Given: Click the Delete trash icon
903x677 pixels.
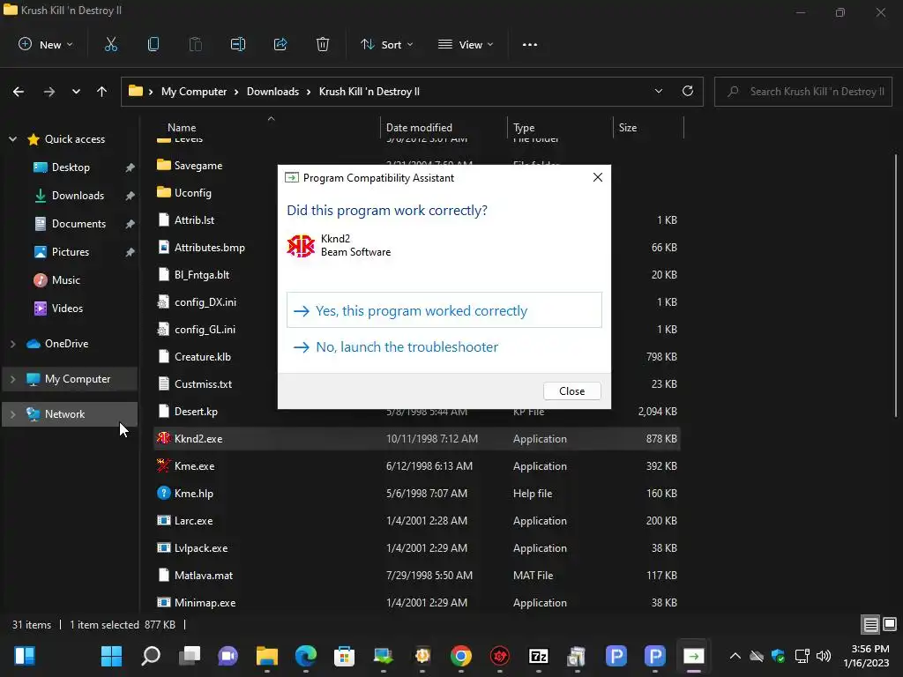Looking at the screenshot, I should tap(323, 44).
